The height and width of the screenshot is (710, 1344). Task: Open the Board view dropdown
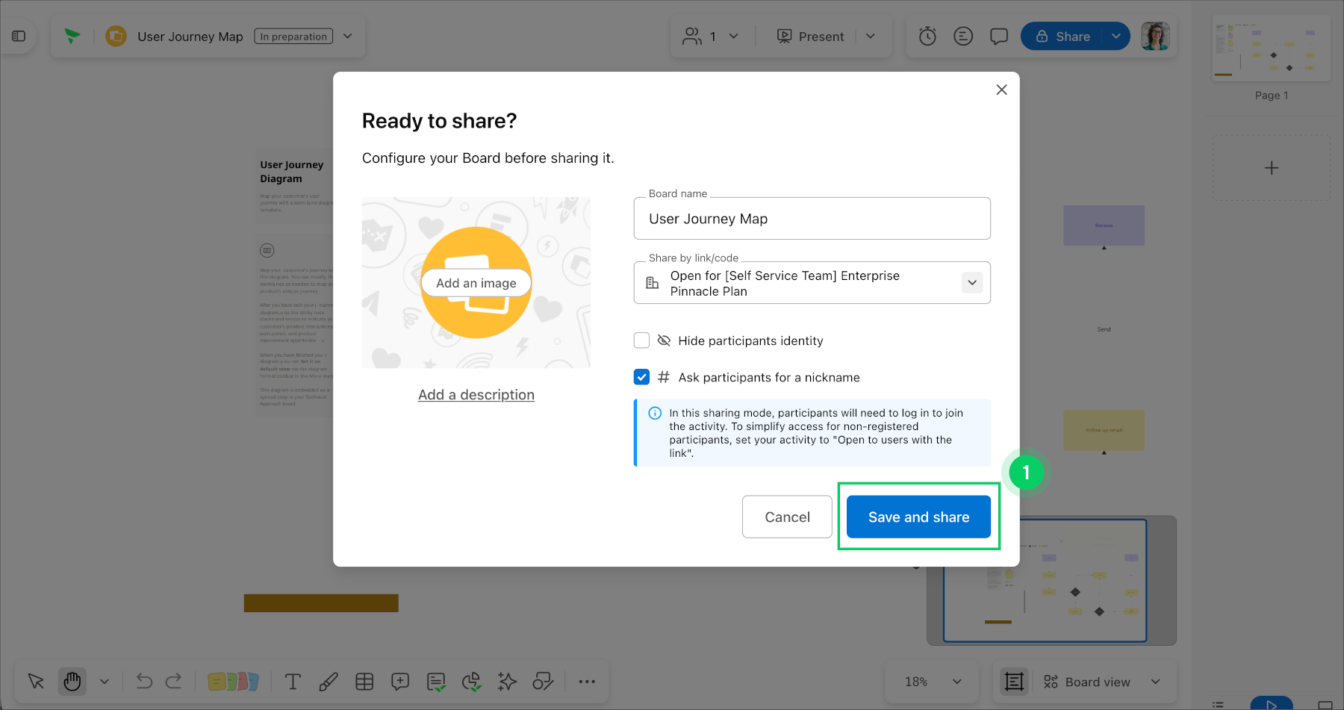(x=1156, y=681)
